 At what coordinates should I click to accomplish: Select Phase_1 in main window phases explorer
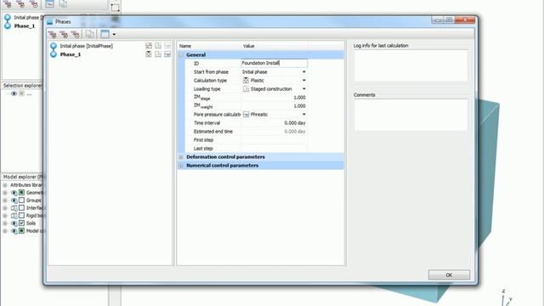[x=25, y=26]
